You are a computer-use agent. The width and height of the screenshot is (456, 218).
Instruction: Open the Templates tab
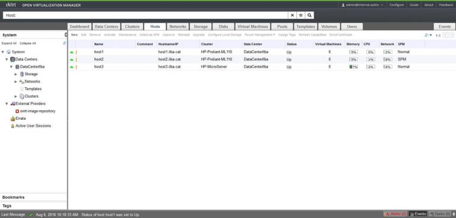point(305,27)
